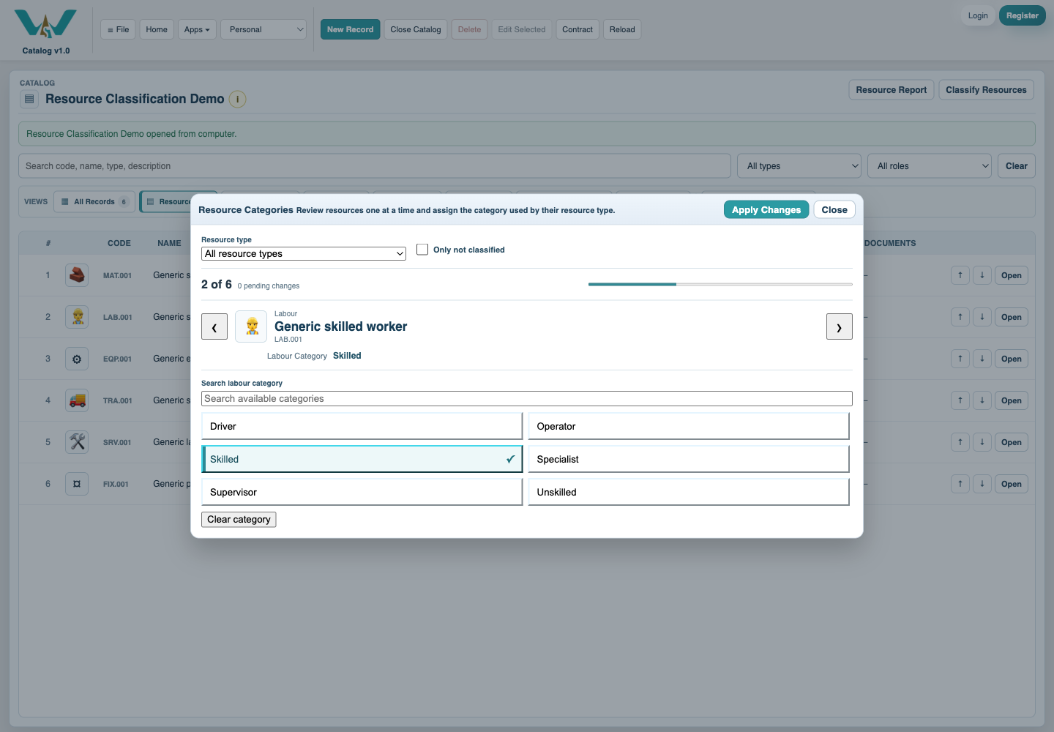The height and width of the screenshot is (732, 1054).
Task: Switch to the All Records view tab
Action: (x=94, y=202)
